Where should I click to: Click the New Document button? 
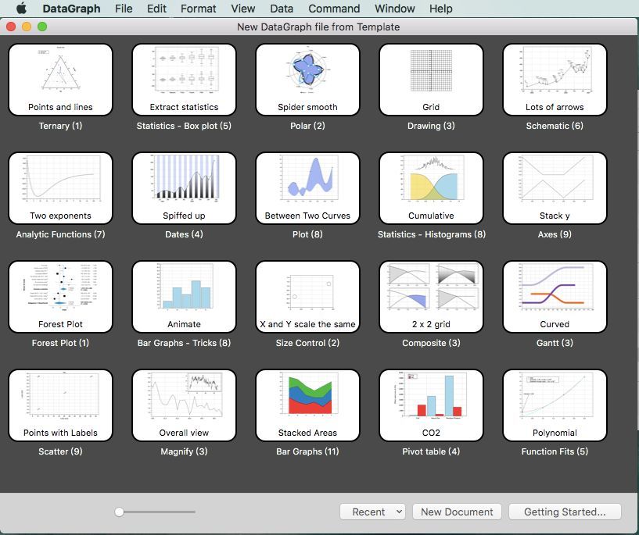click(457, 512)
